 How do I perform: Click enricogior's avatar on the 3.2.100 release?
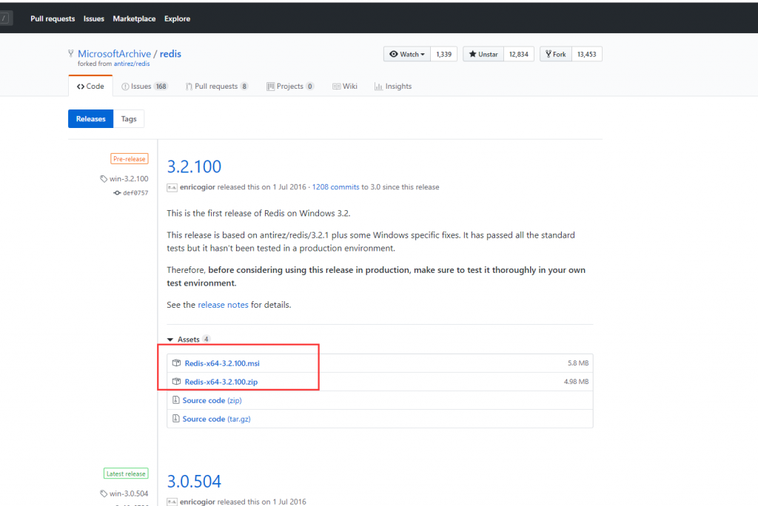172,187
